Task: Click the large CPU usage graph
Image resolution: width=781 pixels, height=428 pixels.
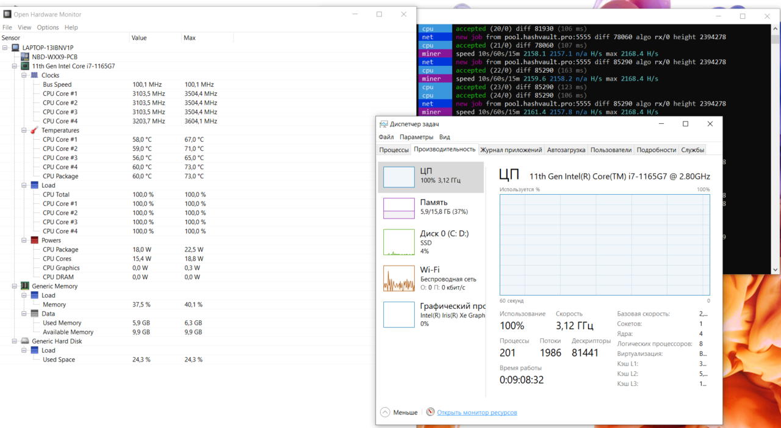Action: [605, 245]
